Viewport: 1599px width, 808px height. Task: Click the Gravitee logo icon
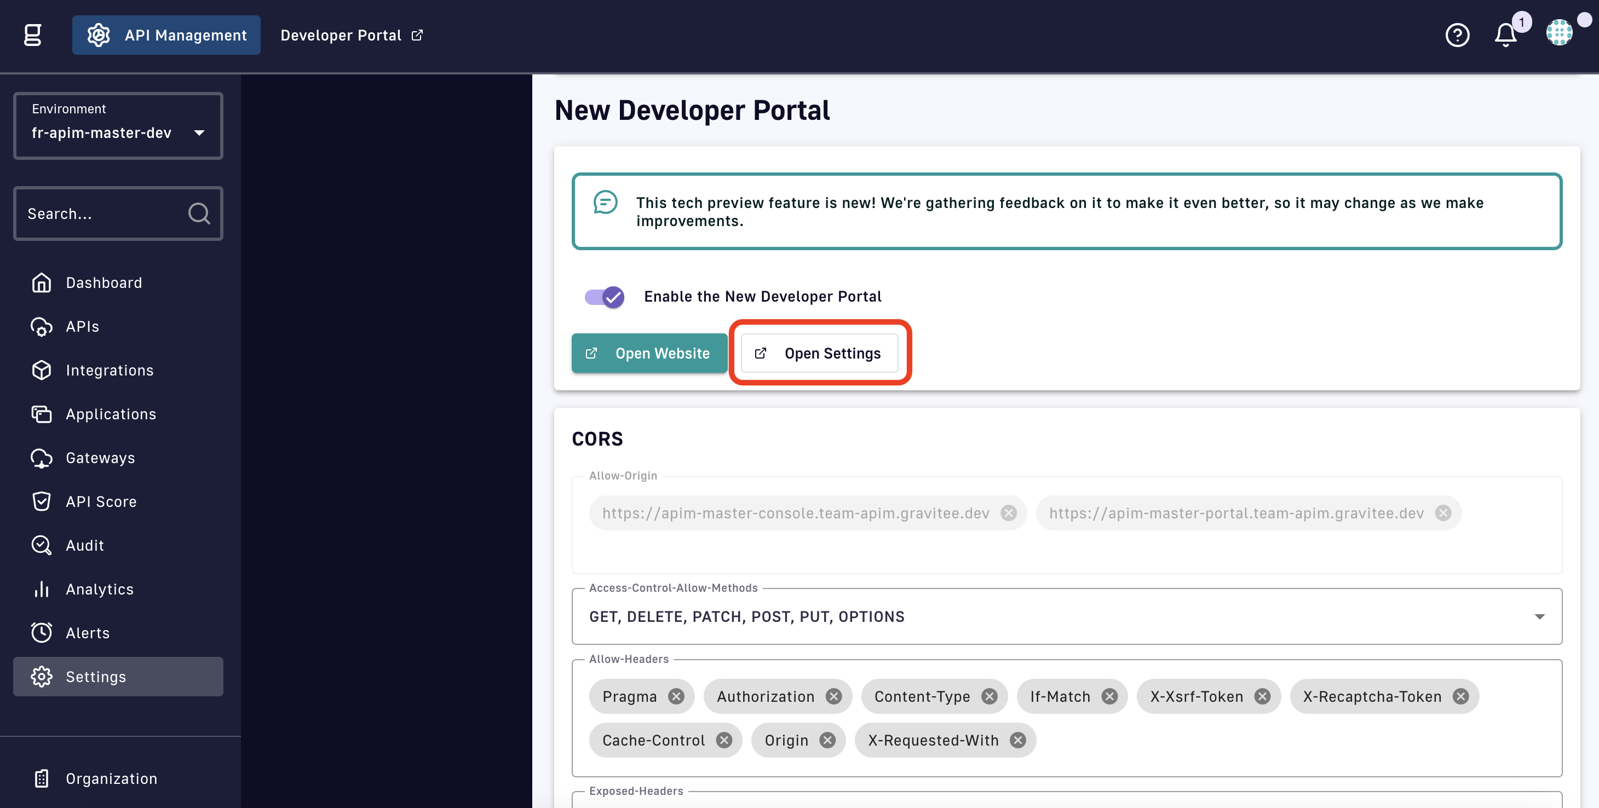[x=32, y=36]
